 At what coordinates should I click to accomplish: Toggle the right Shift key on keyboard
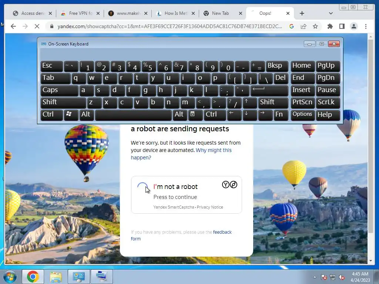coord(273,103)
